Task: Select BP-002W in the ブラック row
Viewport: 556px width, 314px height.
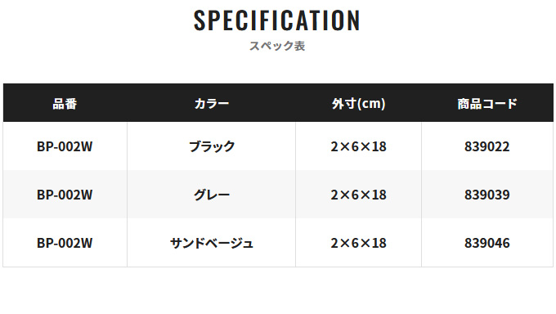Action: [65, 146]
